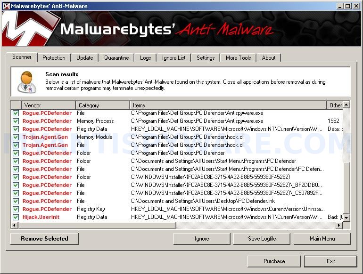Click the results list scroll down arrow
The image size is (363, 274).
pyautogui.click(x=346, y=218)
